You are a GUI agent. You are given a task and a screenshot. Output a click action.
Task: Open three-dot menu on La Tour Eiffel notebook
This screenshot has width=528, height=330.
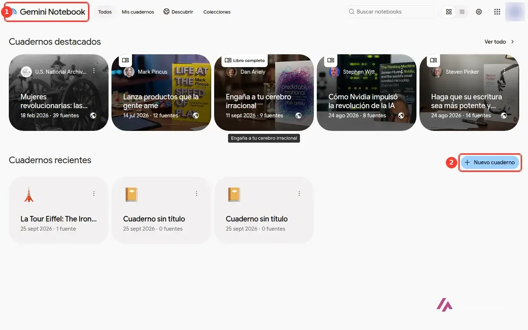(94, 193)
